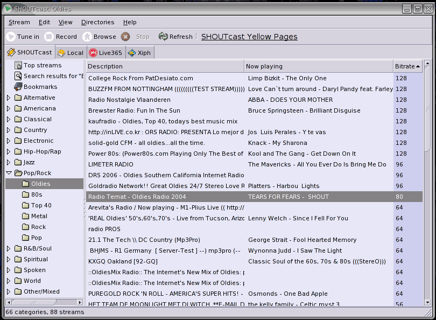Open the SHOUTcast Yellow Pages link

click(249, 37)
